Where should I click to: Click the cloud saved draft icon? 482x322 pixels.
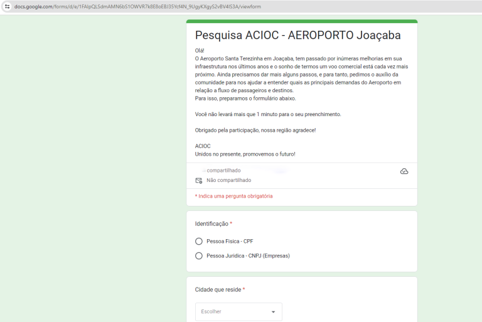[404, 171]
